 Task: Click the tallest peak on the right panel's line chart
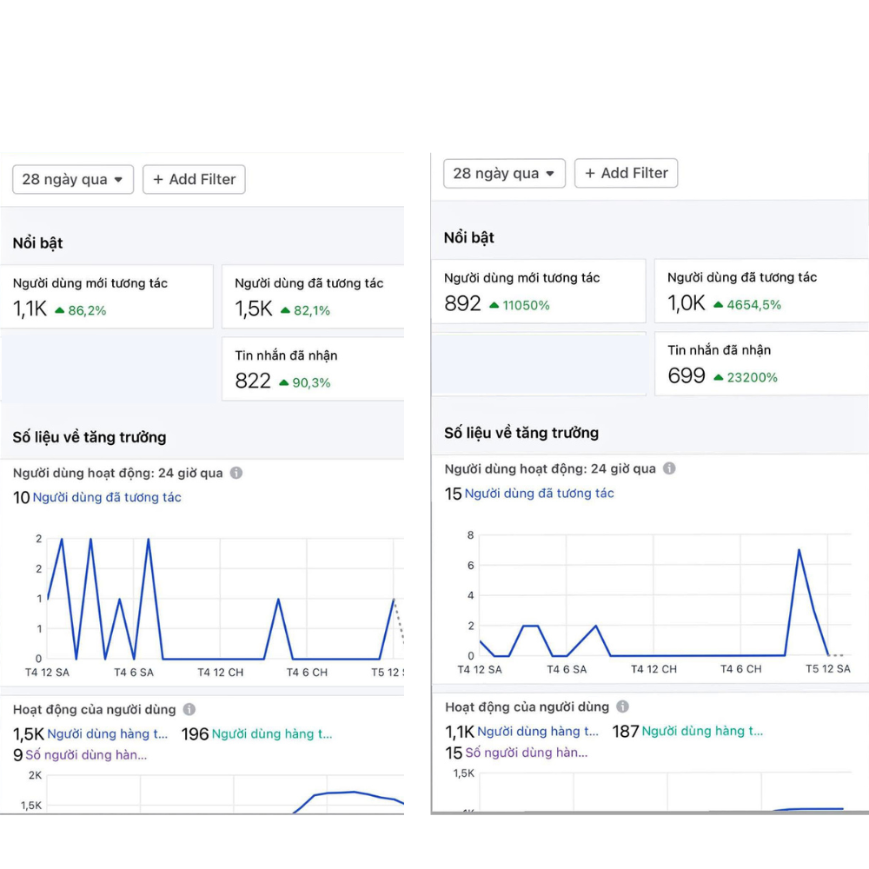point(799,550)
